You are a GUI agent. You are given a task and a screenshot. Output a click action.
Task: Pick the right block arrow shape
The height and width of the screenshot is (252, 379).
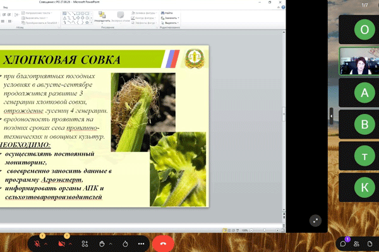pos(78,18)
